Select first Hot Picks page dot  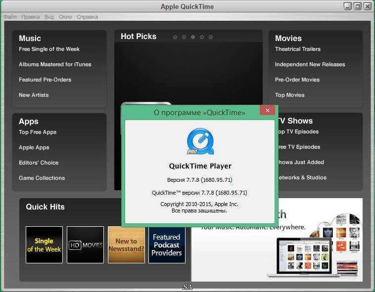175,37
